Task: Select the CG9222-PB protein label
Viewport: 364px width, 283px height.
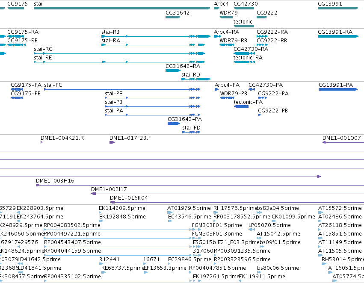Action: coord(273,111)
